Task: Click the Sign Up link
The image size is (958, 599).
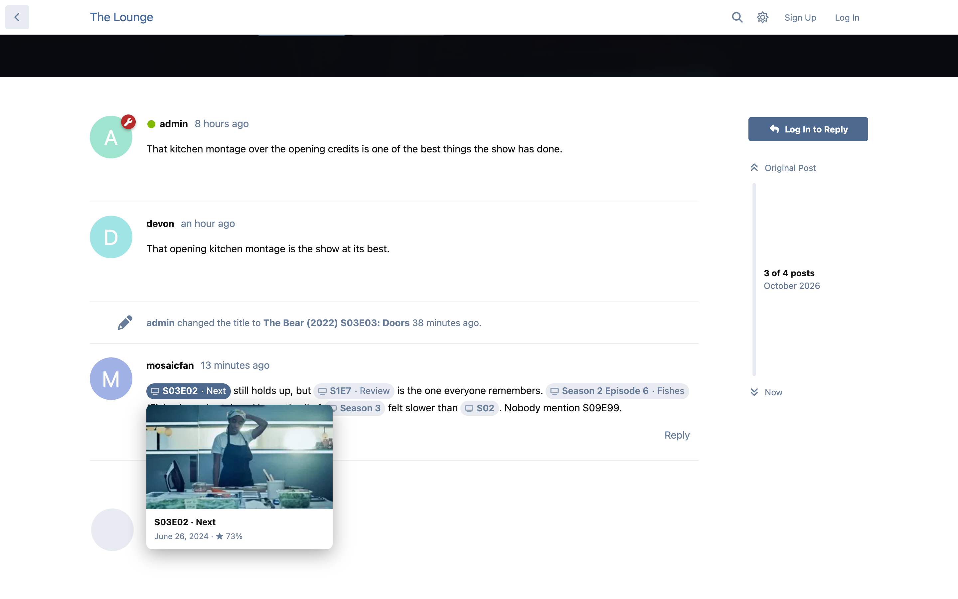Action: point(800,17)
